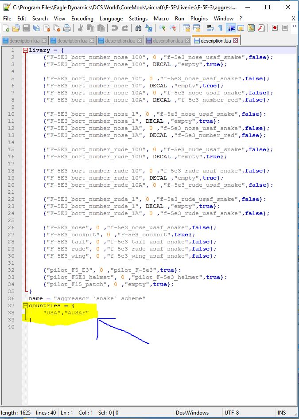This screenshot has height=419, width=299.
Task: Expand the toolbar overflow chevron
Action: pyautogui.click(x=295, y=26)
